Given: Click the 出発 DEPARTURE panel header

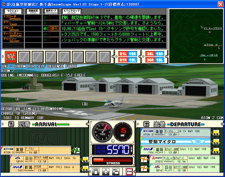Looking at the screenshot, I should click(179, 124).
